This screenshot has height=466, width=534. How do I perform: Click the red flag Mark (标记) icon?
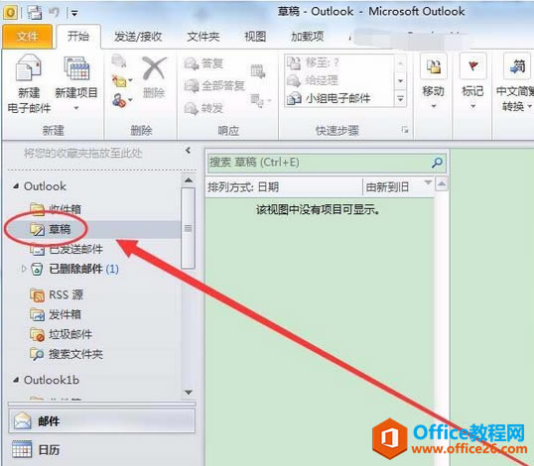(x=473, y=66)
